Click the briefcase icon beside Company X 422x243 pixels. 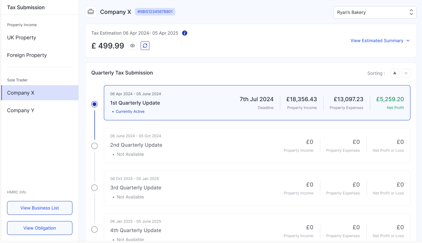pyautogui.click(x=91, y=12)
